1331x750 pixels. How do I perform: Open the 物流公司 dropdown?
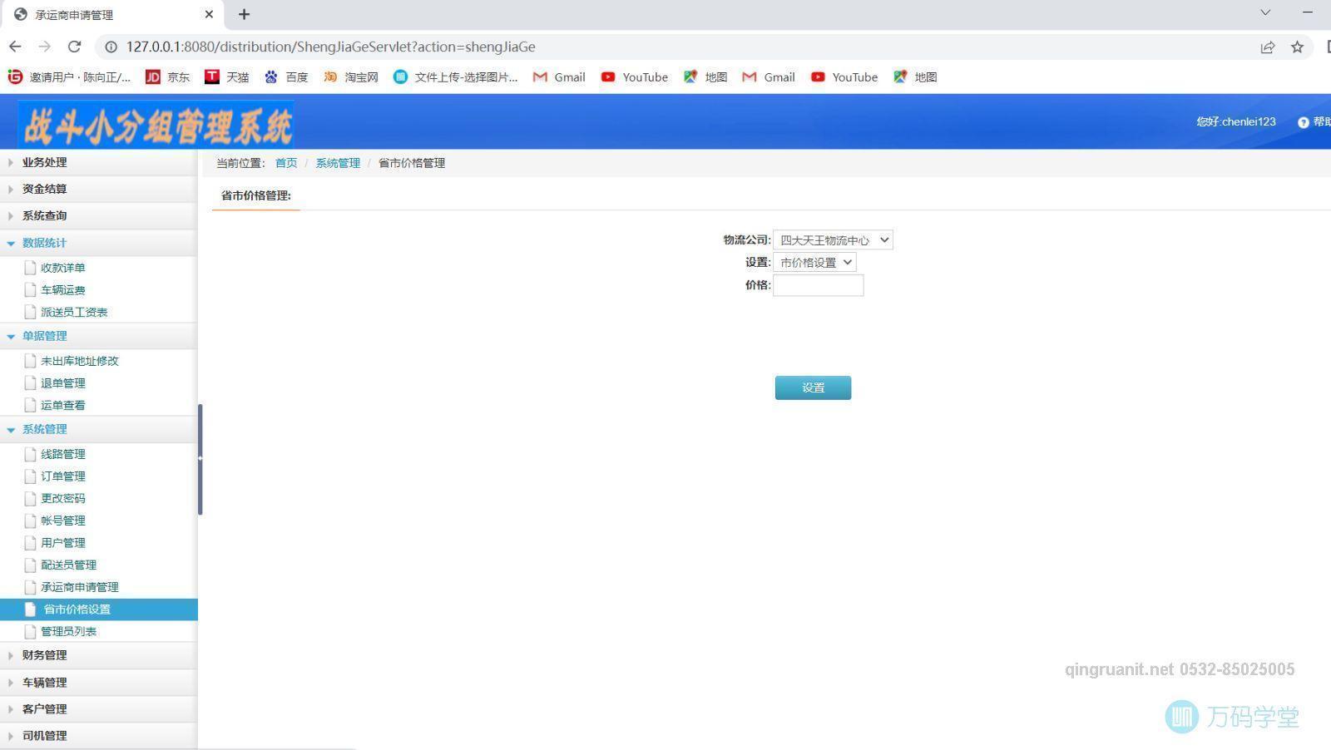[833, 240]
